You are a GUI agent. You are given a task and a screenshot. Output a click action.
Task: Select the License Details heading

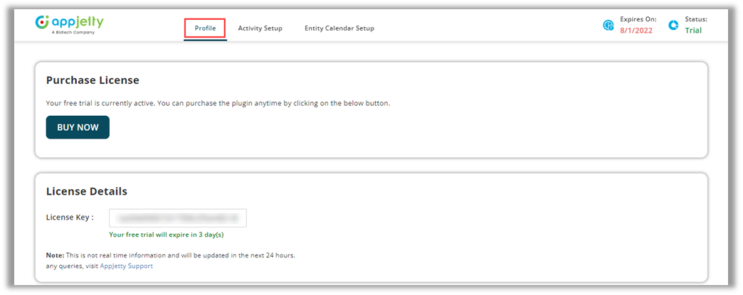pos(87,191)
